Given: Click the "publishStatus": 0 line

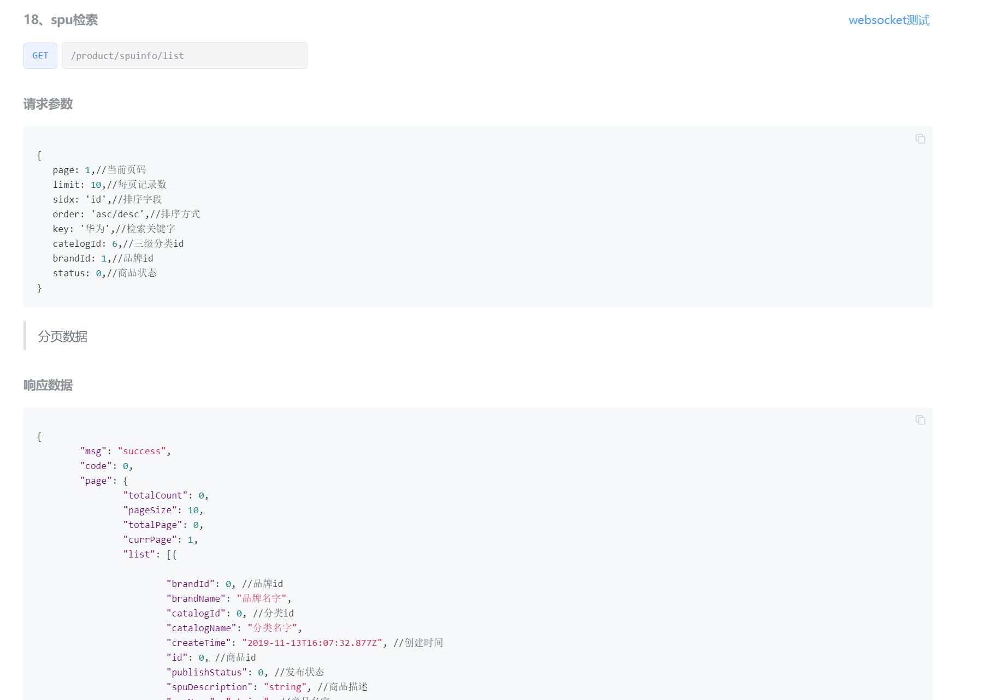Looking at the screenshot, I should click(x=245, y=672).
